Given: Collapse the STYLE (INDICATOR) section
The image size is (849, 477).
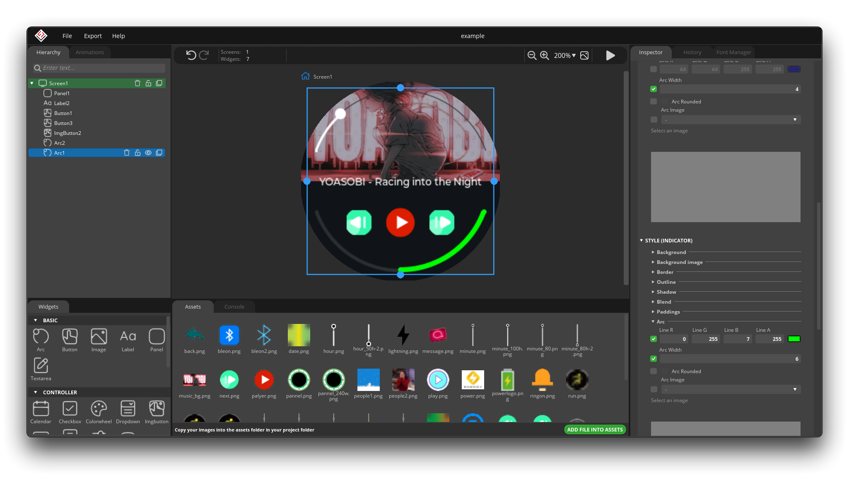Looking at the screenshot, I should 641,240.
